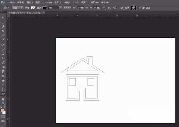Select the Hand tool
The image size is (179, 127).
point(3,99)
